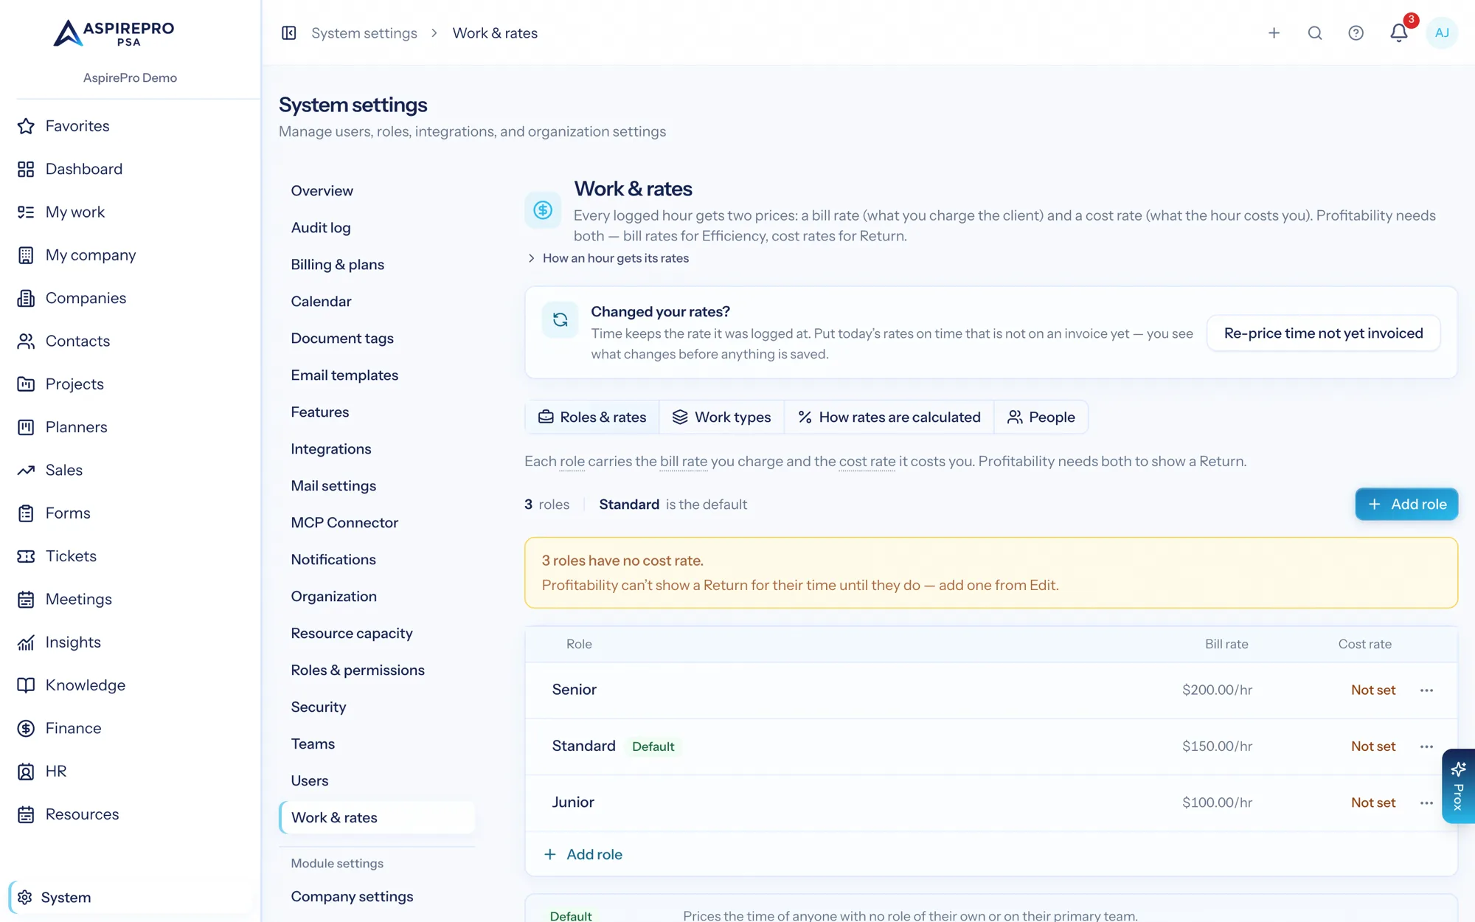Select Work & rates in settings list
Screen dimensions: 1475x922
coord(378,818)
